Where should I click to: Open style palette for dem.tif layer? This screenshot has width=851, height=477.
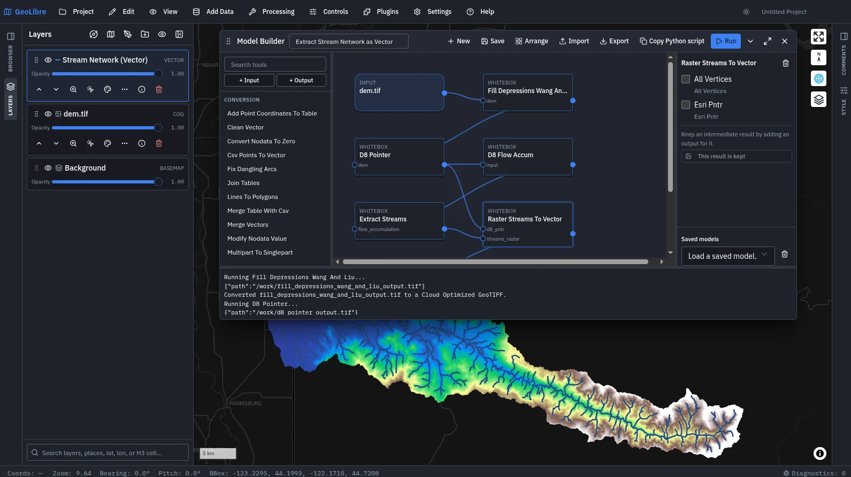pyautogui.click(x=108, y=143)
